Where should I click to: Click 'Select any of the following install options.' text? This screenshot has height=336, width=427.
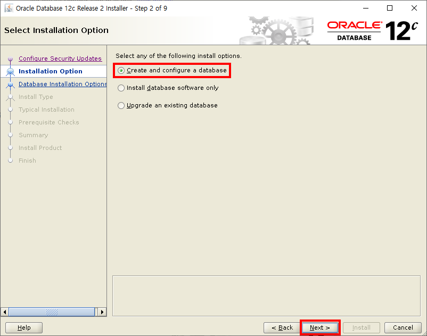tap(178, 56)
